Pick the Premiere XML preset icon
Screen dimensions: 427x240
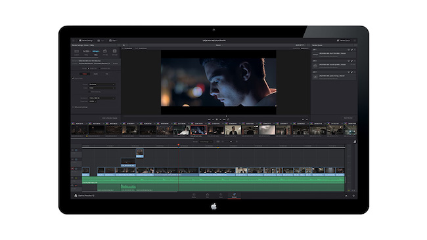click(x=115, y=52)
